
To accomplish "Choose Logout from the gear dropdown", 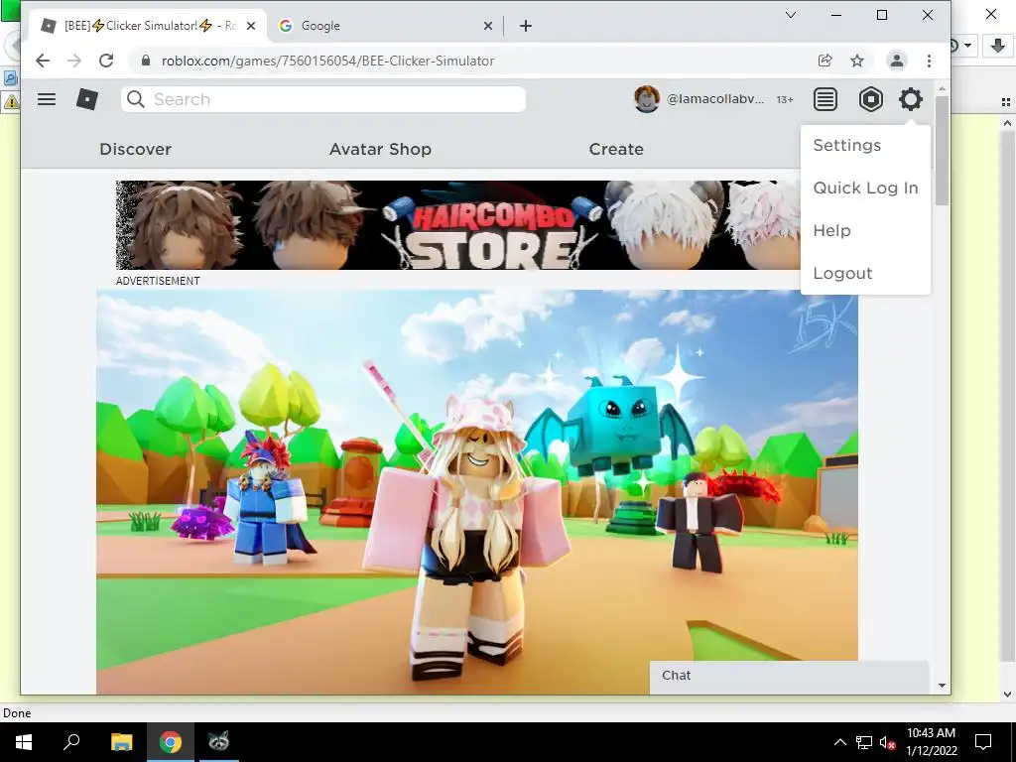I will pos(842,274).
